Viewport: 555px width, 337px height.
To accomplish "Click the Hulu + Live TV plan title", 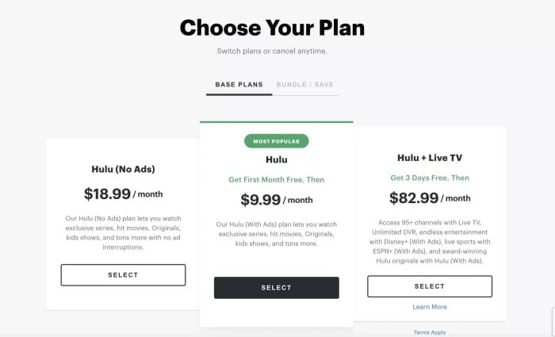I will 430,158.
